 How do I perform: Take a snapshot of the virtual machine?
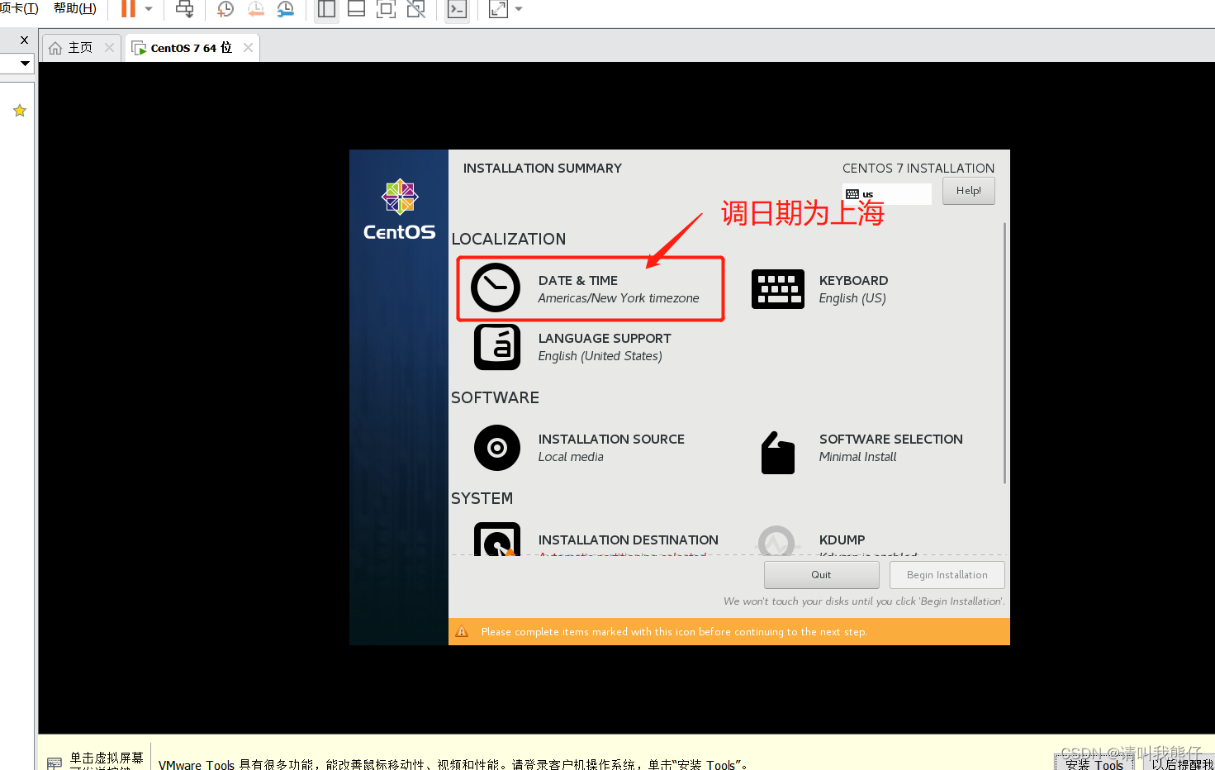coord(224,10)
